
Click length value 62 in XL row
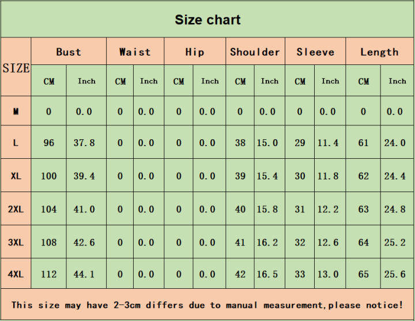[363, 176]
